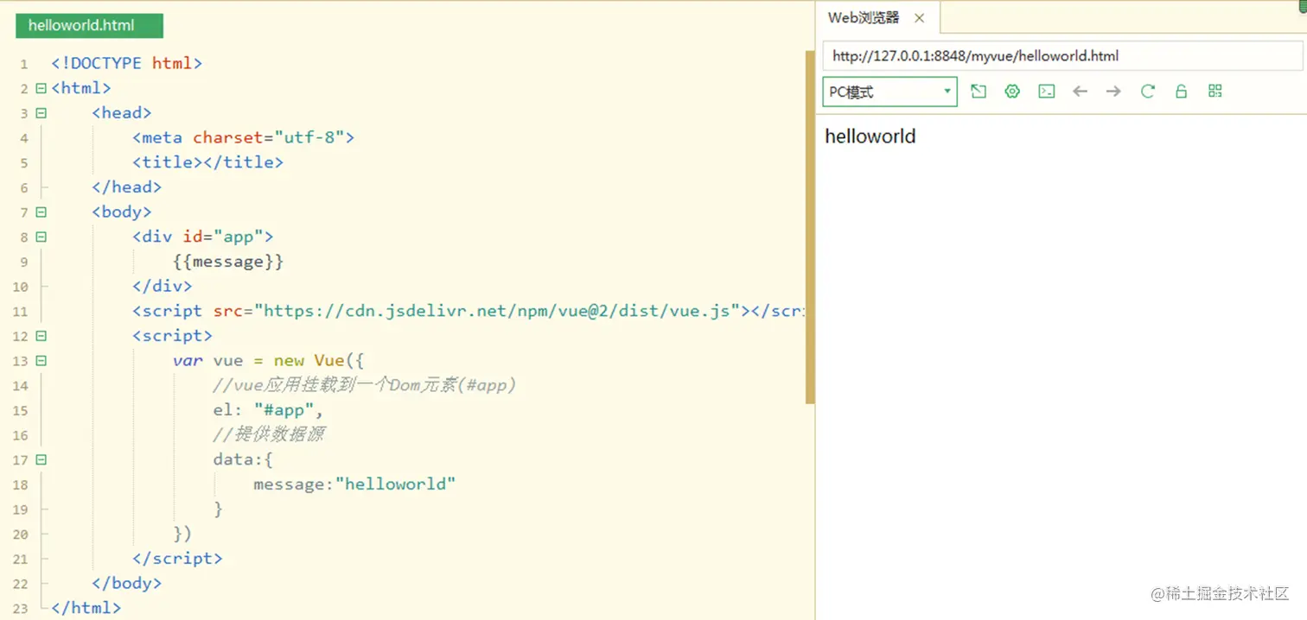Click the closing </script> tag line
This screenshot has width=1307, height=620.
177,559
